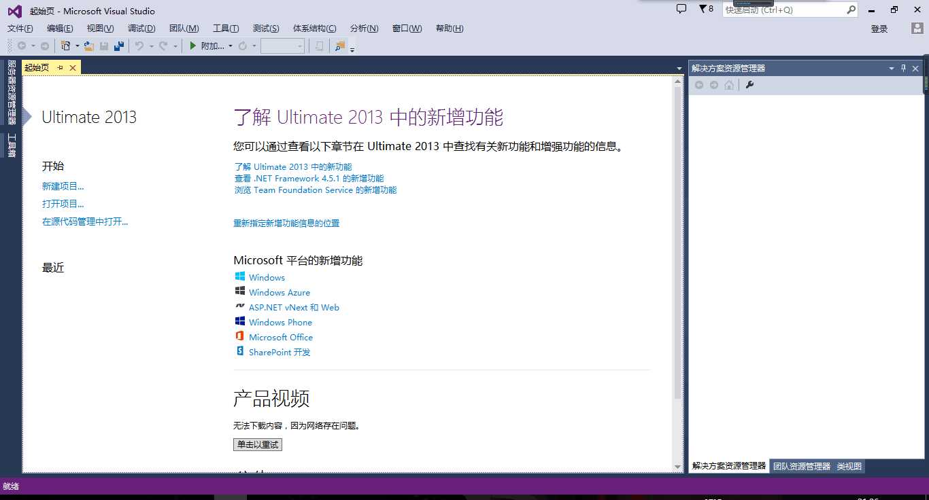The height and width of the screenshot is (500, 929).
Task: Close the Solution Explorer panel
Action: (x=915, y=68)
